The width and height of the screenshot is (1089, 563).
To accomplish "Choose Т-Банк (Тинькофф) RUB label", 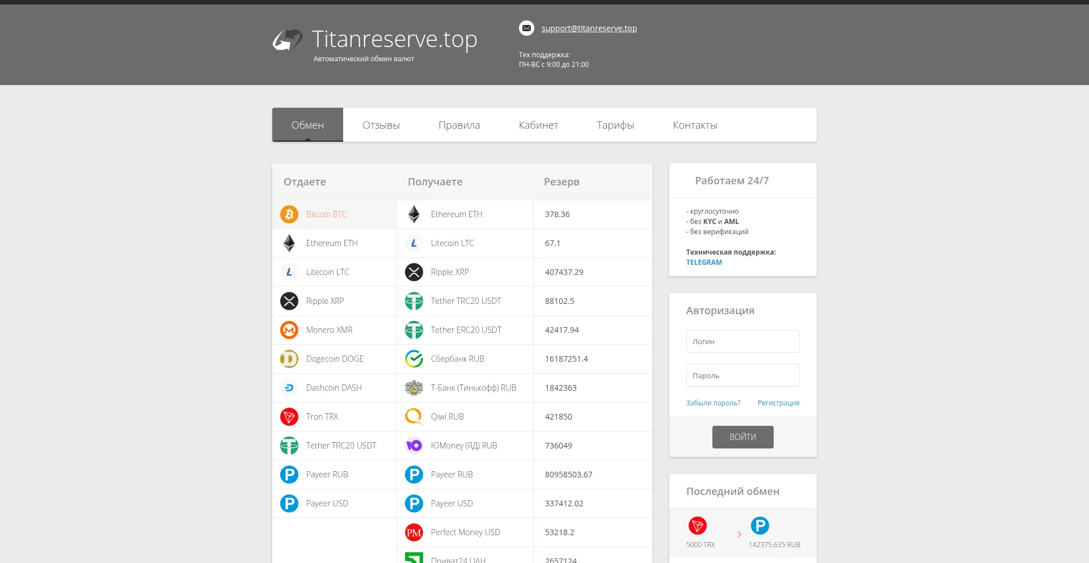I will click(x=474, y=388).
